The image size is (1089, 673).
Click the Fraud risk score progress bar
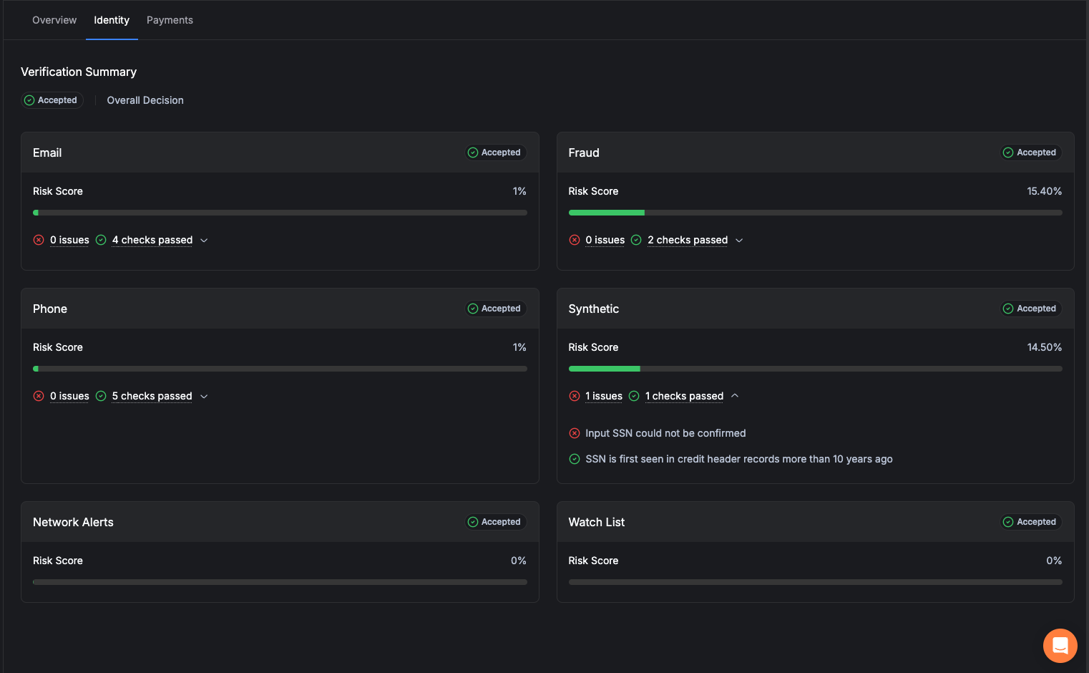click(815, 213)
